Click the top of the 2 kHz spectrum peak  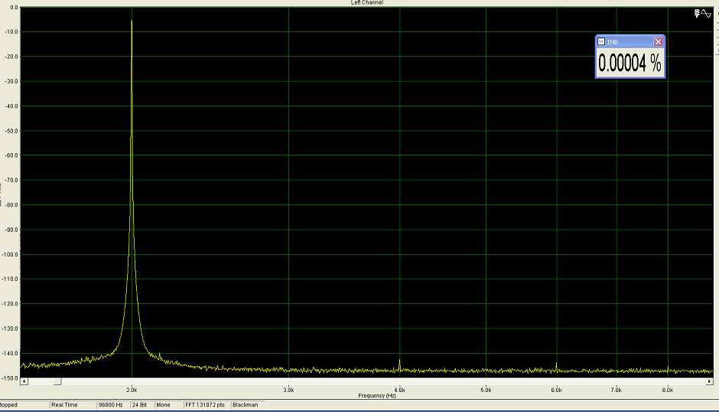[132, 21]
